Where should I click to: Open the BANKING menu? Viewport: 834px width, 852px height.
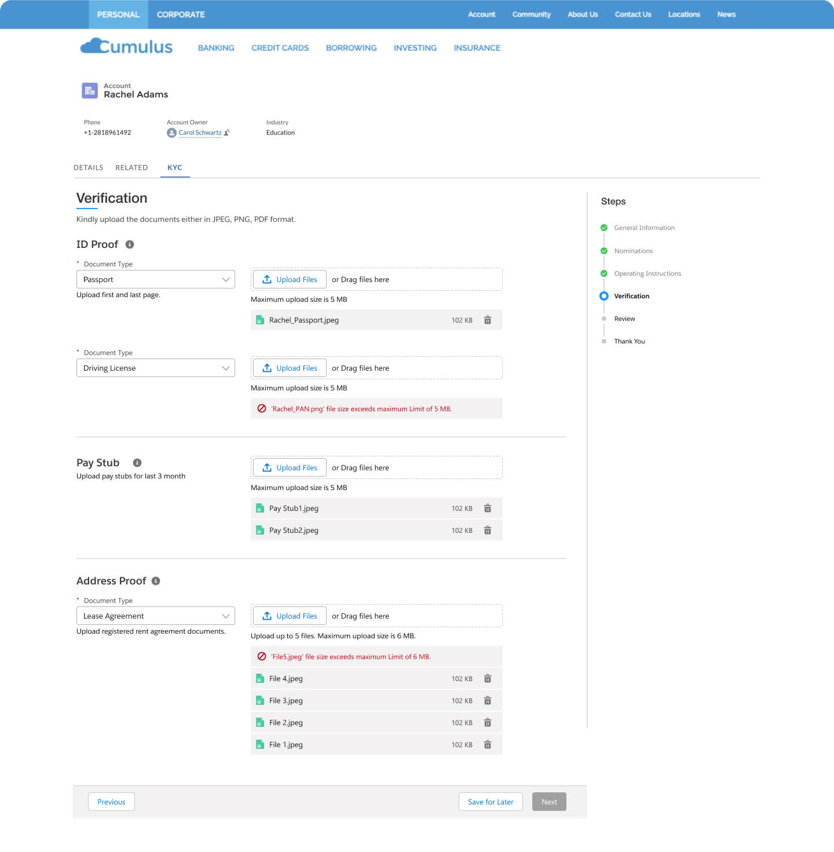[216, 48]
